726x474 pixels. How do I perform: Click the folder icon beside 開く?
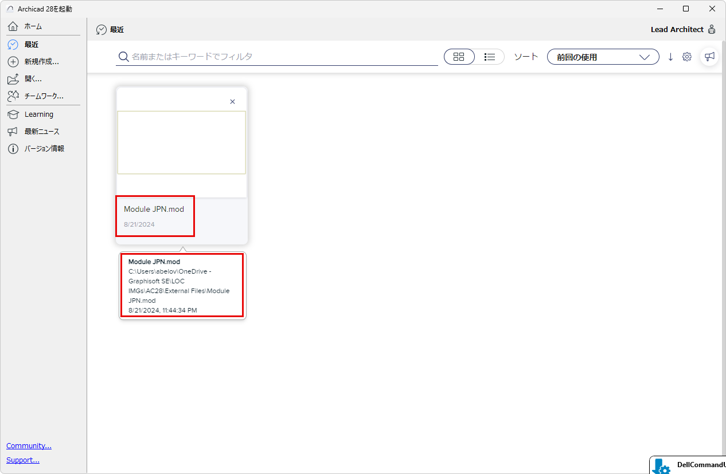tap(13, 79)
